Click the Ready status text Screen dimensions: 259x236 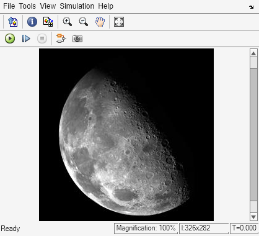tap(11, 229)
